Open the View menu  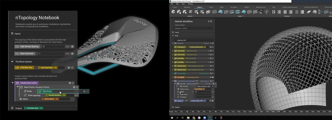pos(183,4)
